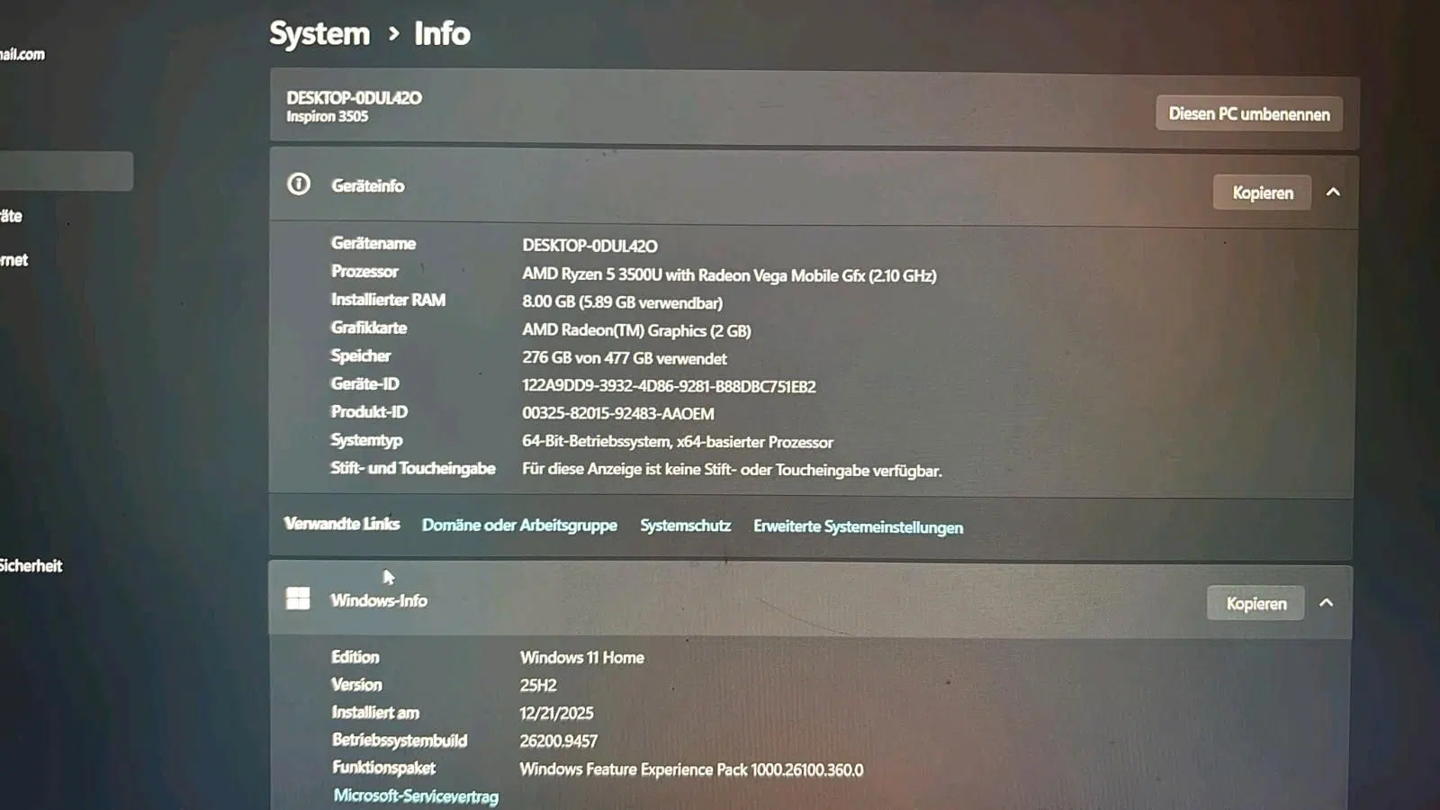Select the Gerätename value DESKTOP-0DUL42O
Screen dimensions: 1440x810
pyautogui.click(x=589, y=246)
